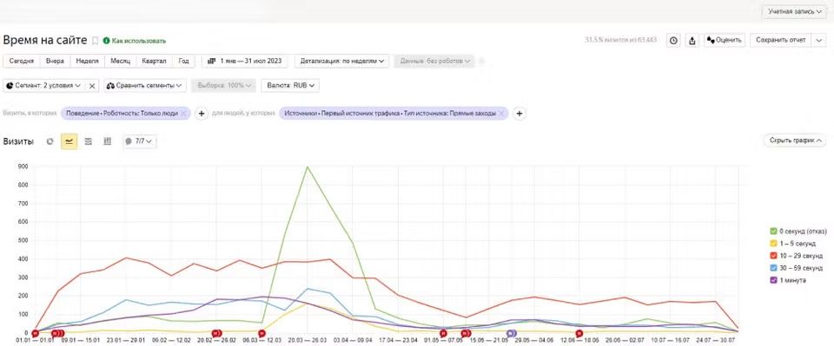The width and height of the screenshot is (834, 346).
Task: Open the report history clock icon
Action: coord(673,41)
